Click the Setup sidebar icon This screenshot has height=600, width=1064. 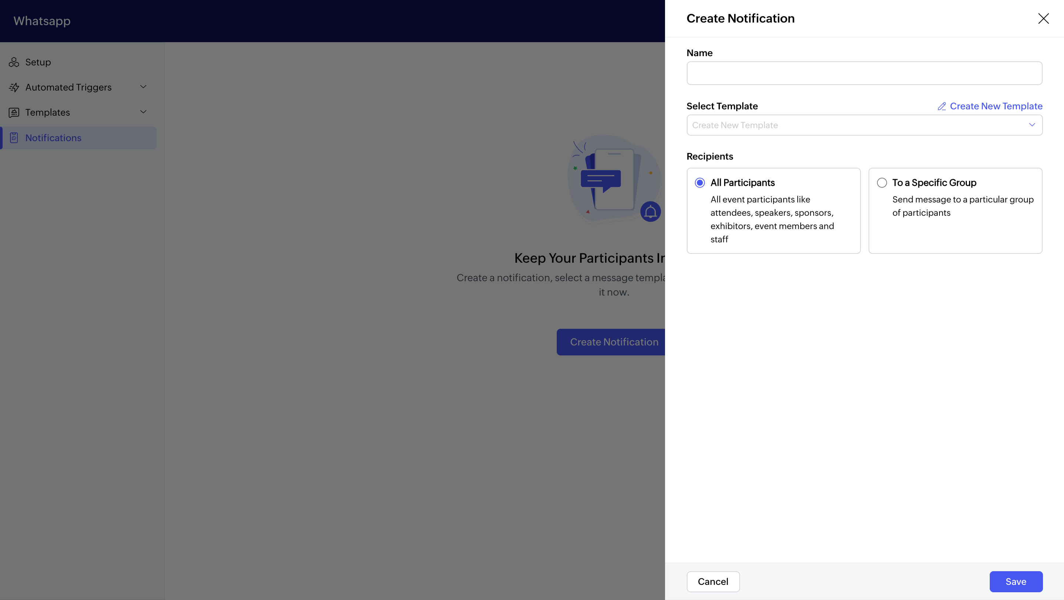point(14,62)
